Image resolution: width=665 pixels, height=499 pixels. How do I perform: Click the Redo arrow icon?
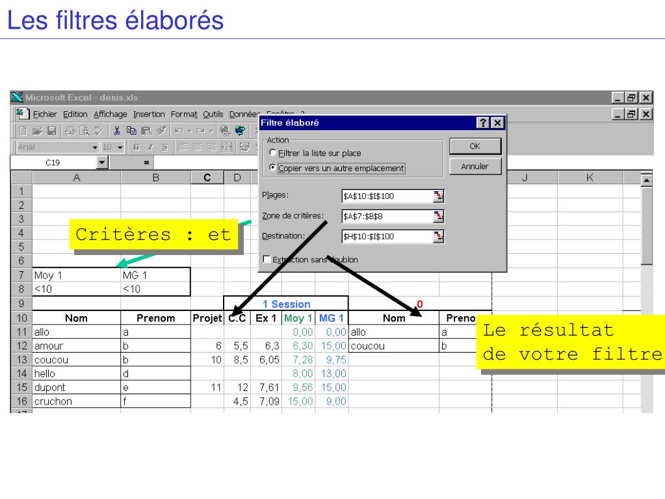pos(200,131)
